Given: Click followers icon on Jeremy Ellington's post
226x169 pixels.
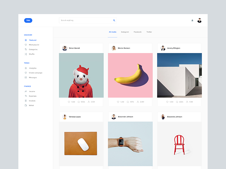Looking at the screenshot, I should pyautogui.click(x=187, y=102).
